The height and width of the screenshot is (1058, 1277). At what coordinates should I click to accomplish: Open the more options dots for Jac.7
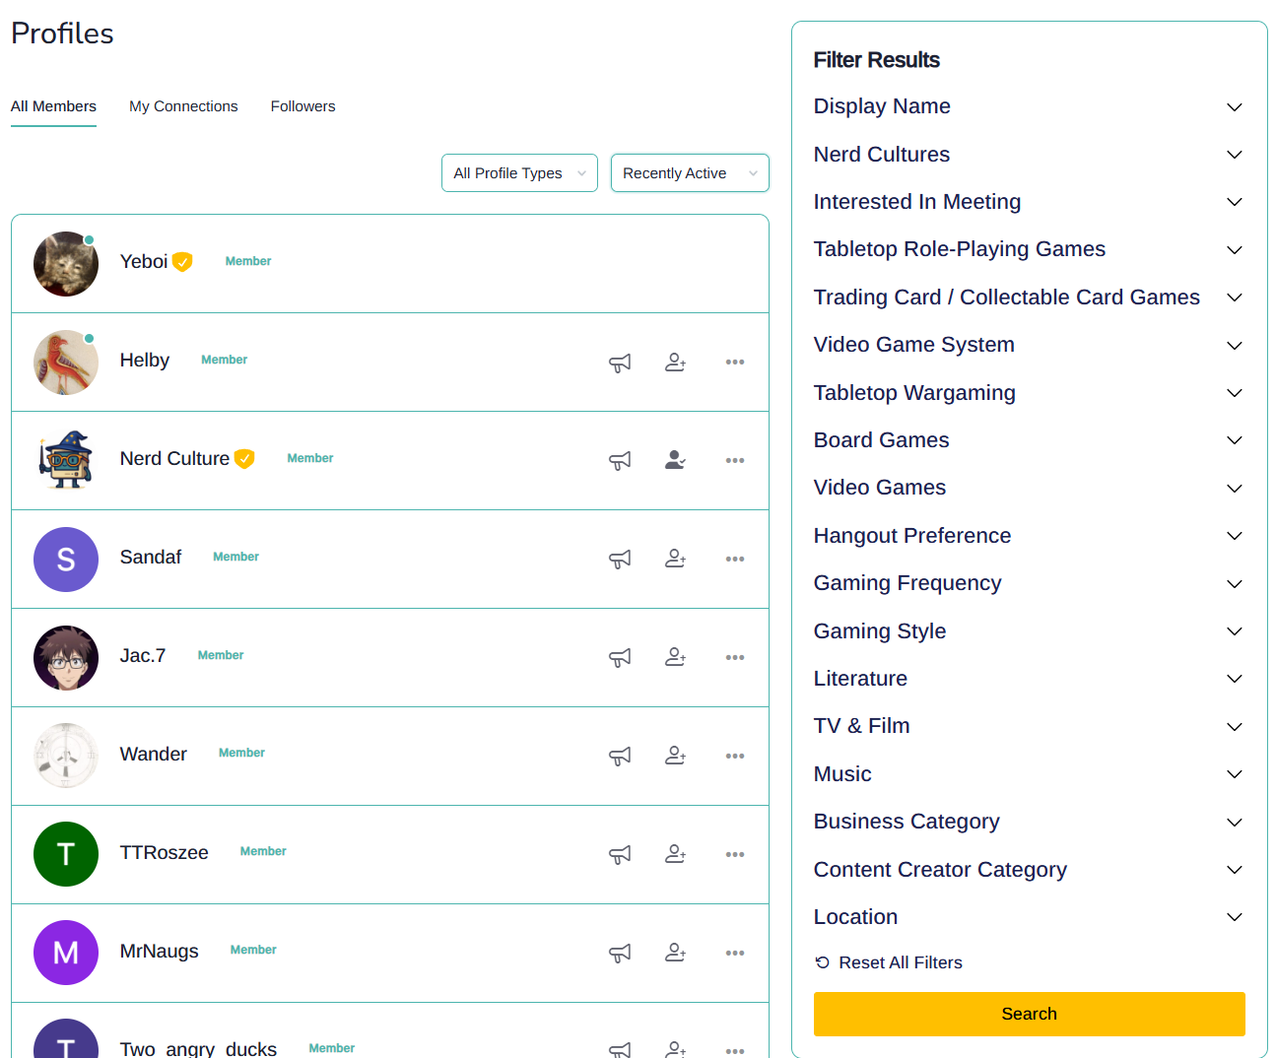coord(735,657)
